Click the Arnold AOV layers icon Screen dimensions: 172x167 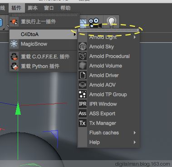83,85
